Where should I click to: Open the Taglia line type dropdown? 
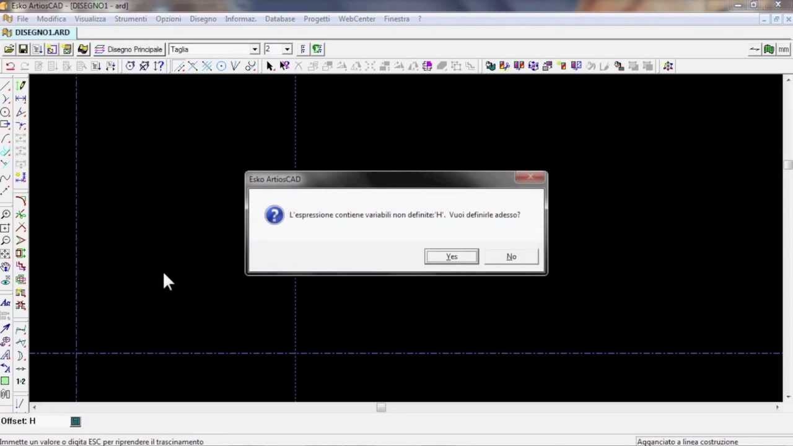(x=254, y=49)
